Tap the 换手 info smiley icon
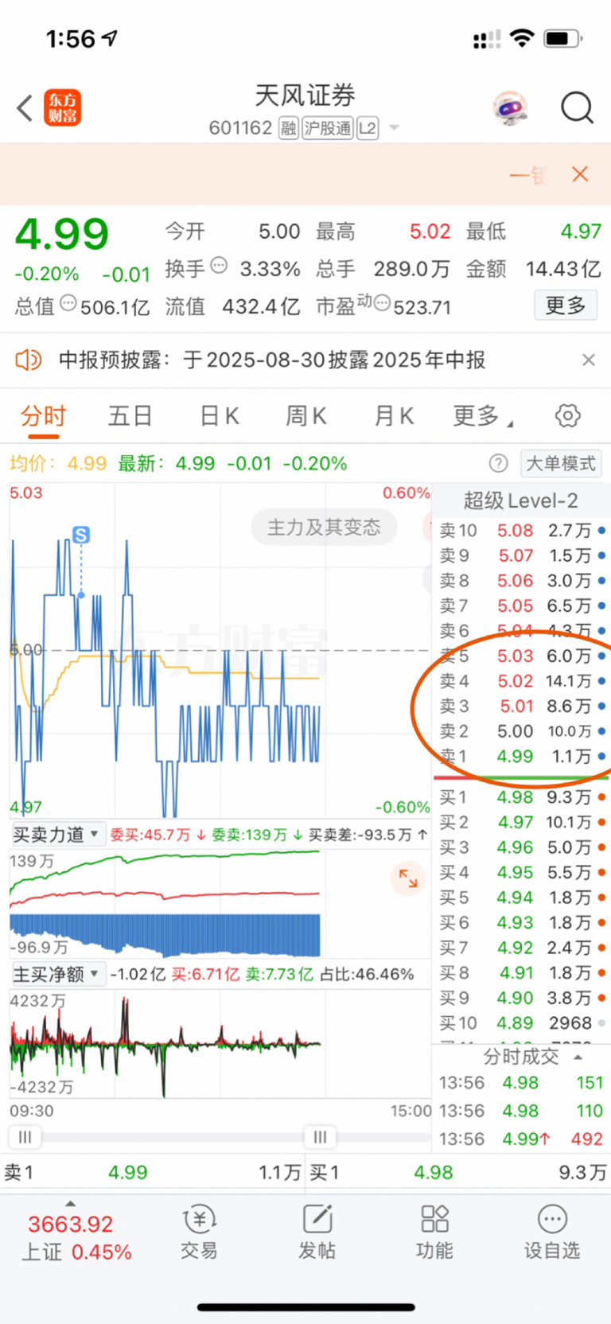611x1324 pixels. click(219, 266)
